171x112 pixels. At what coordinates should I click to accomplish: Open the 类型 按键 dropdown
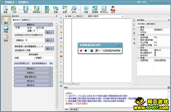(x=34, y=31)
